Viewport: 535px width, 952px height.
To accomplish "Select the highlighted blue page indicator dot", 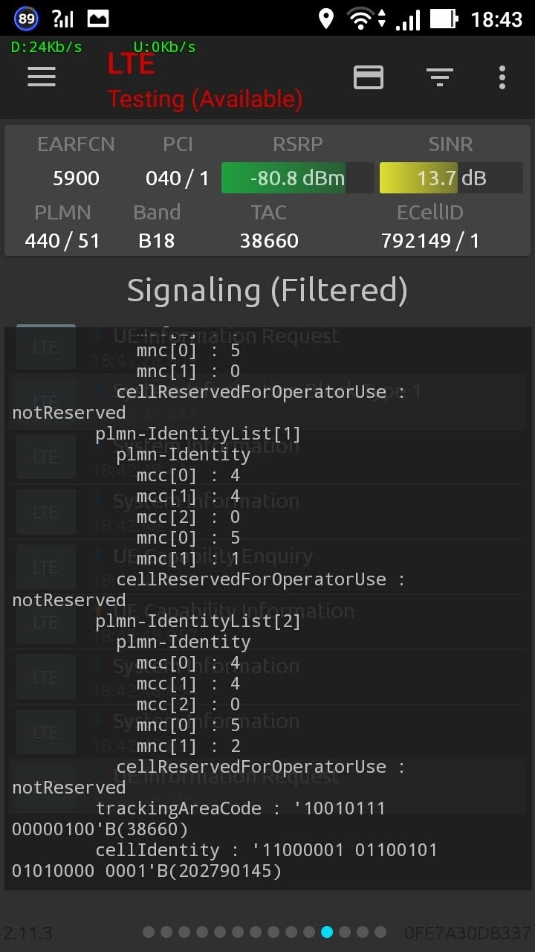I will point(327,932).
